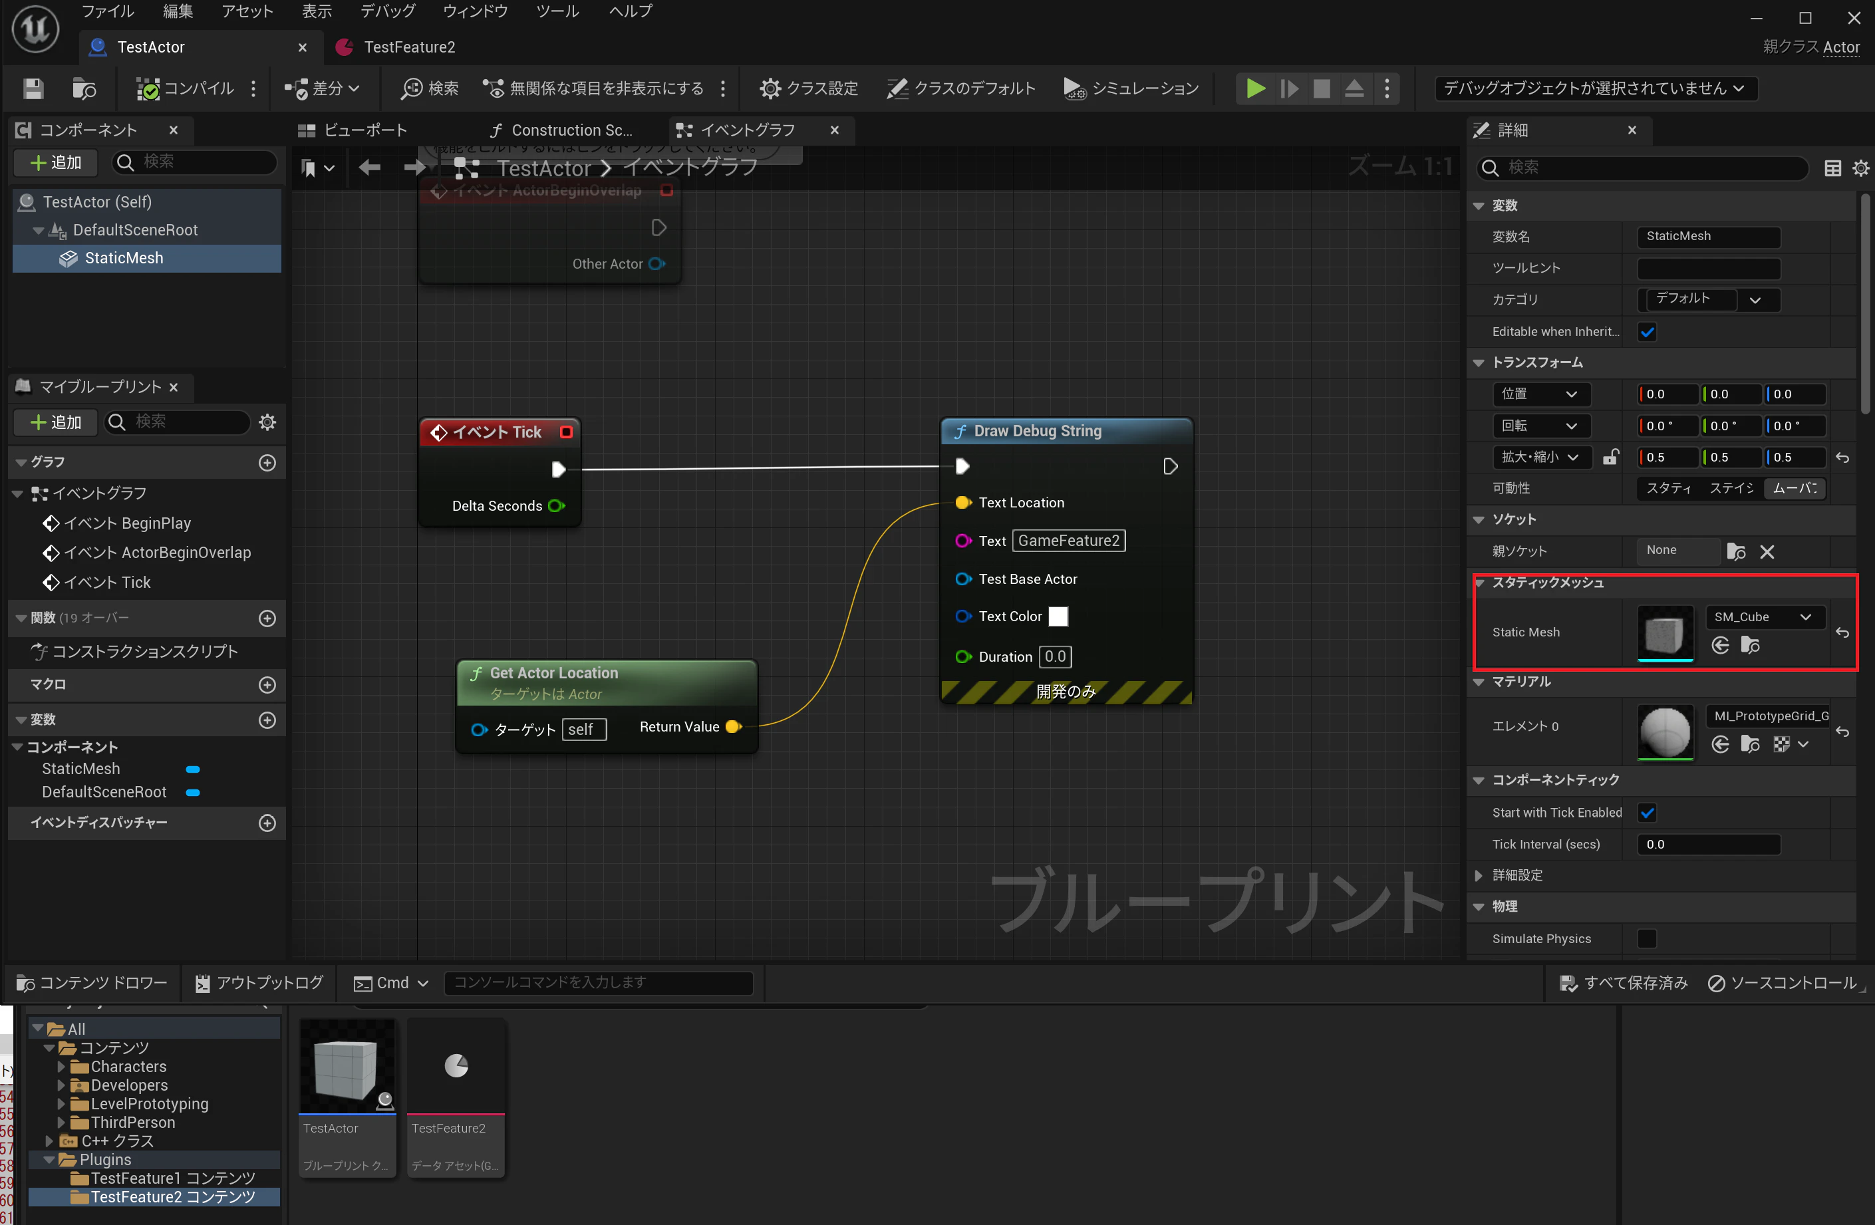Click the frame advance playback icon
Screen dimensions: 1875x1225
point(1290,88)
